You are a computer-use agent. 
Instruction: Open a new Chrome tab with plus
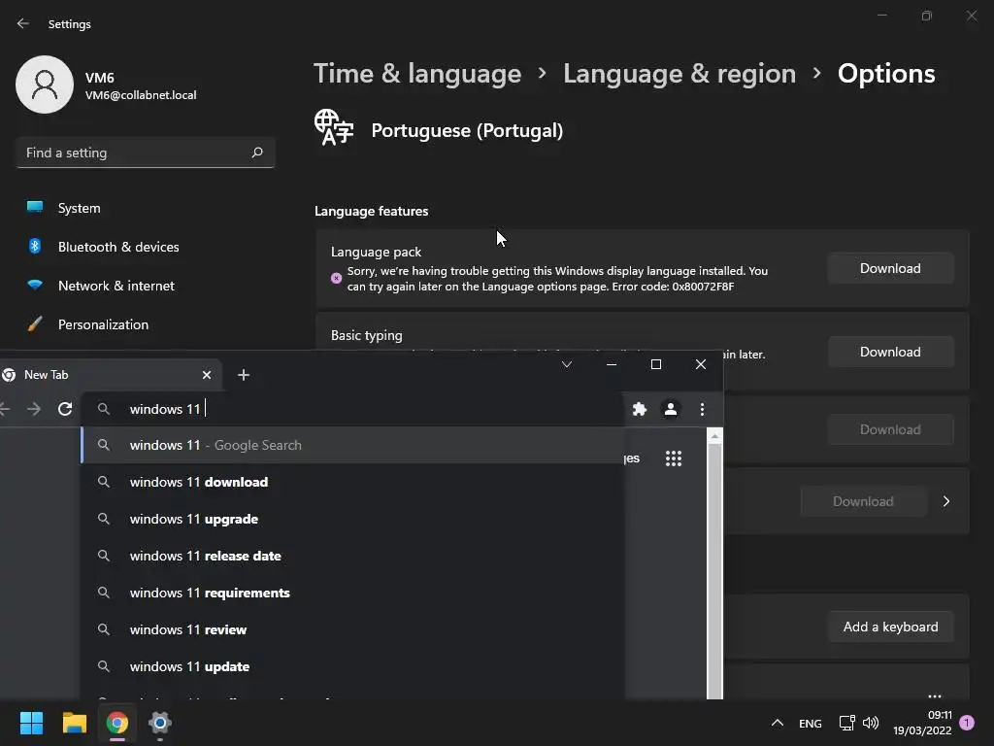(244, 375)
